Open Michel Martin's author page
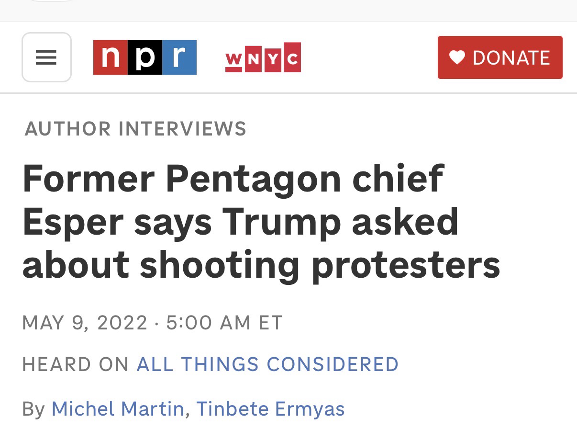 [118, 409]
